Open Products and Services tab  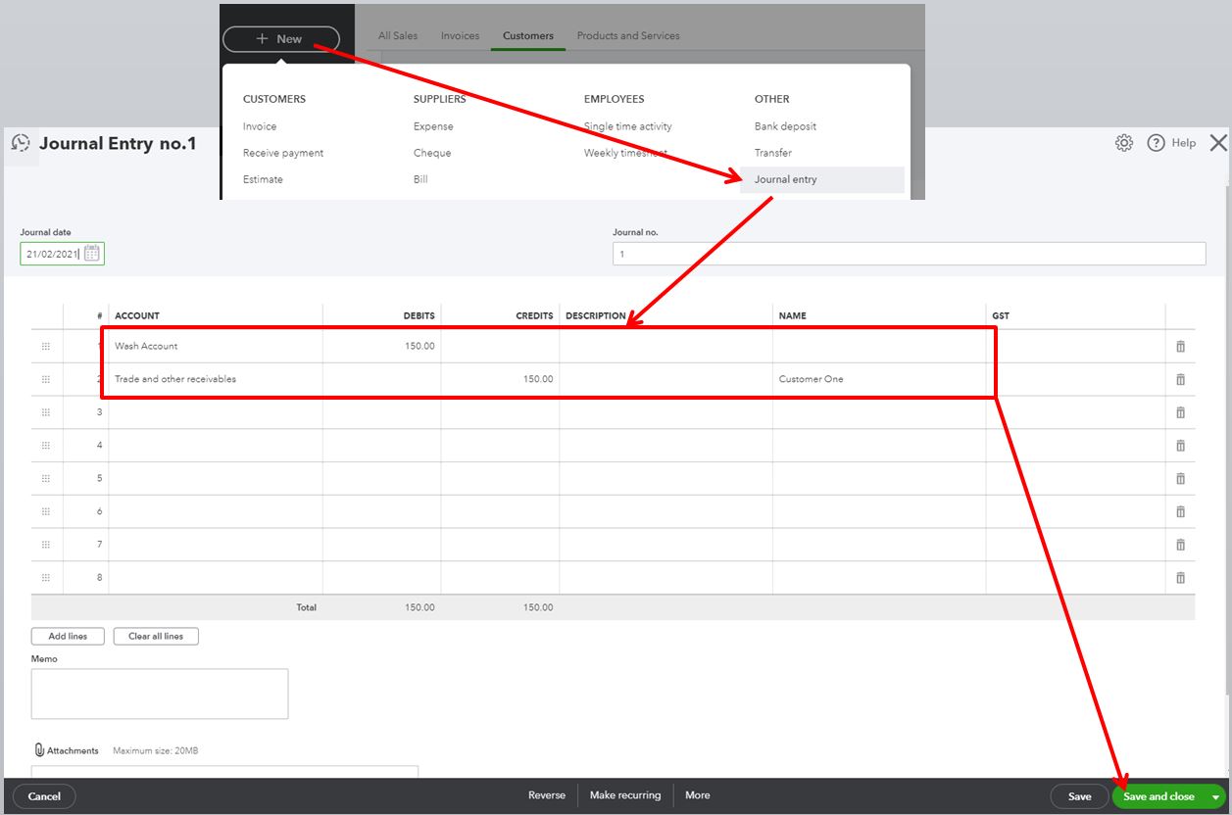[x=628, y=35]
